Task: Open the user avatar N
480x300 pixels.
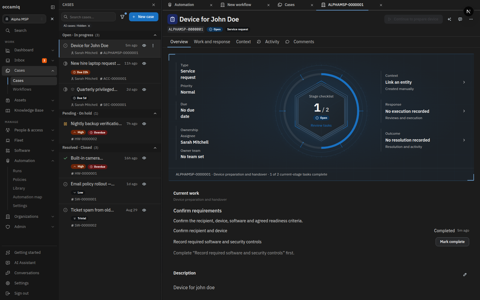Action: pos(468,11)
